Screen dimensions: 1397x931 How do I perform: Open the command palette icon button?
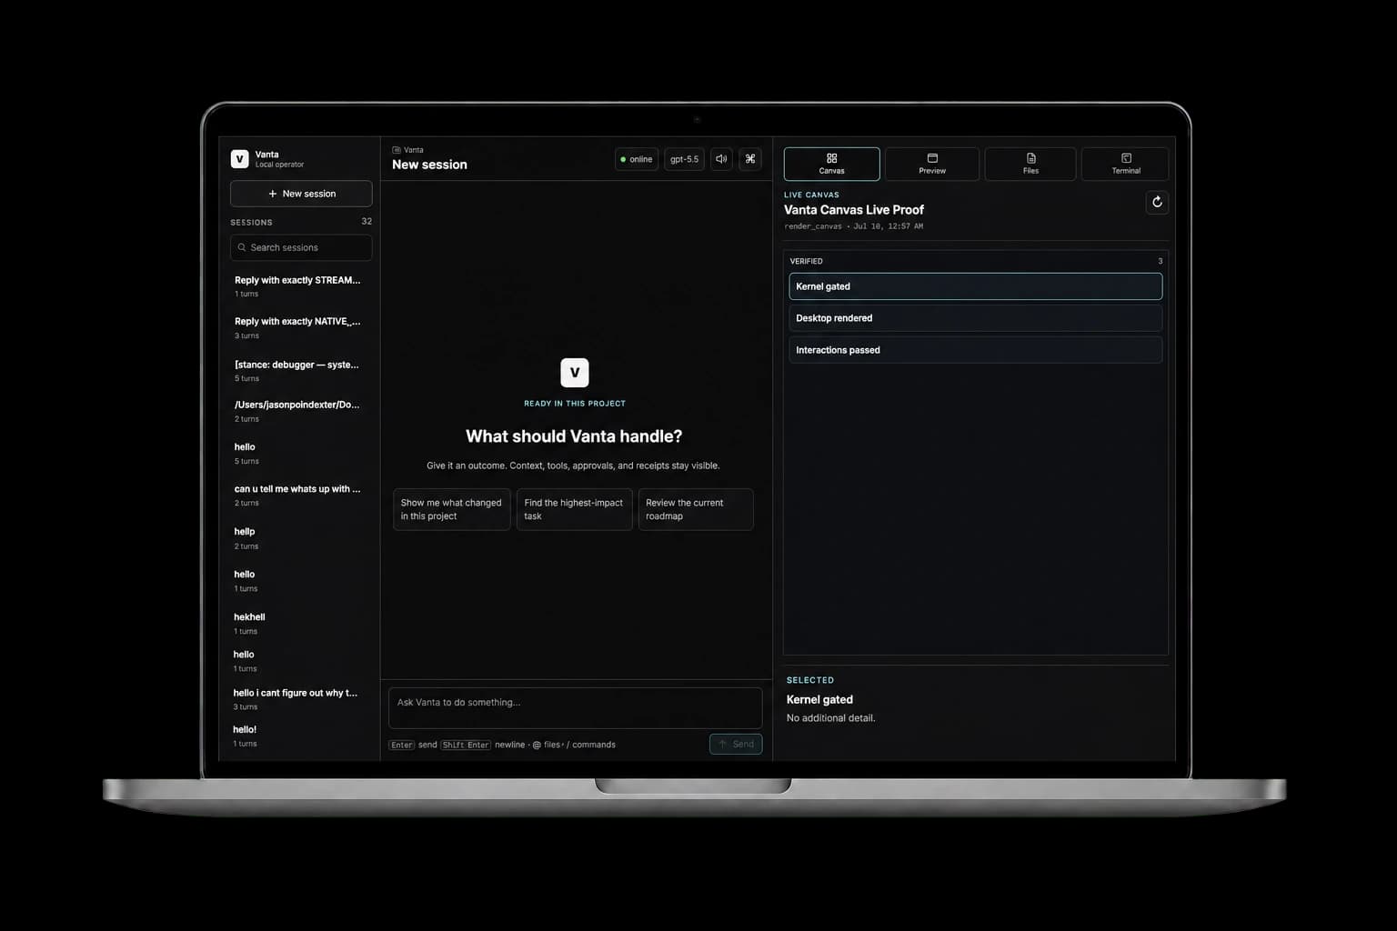(750, 159)
